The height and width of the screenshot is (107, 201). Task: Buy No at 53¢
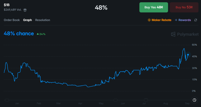click(x=184, y=7)
